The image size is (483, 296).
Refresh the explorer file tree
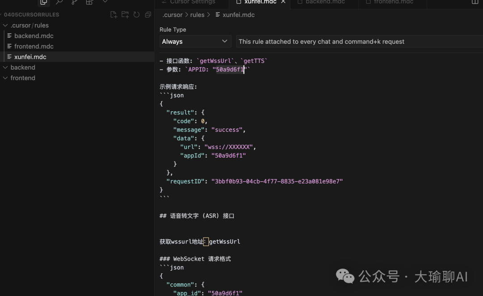[x=136, y=15]
